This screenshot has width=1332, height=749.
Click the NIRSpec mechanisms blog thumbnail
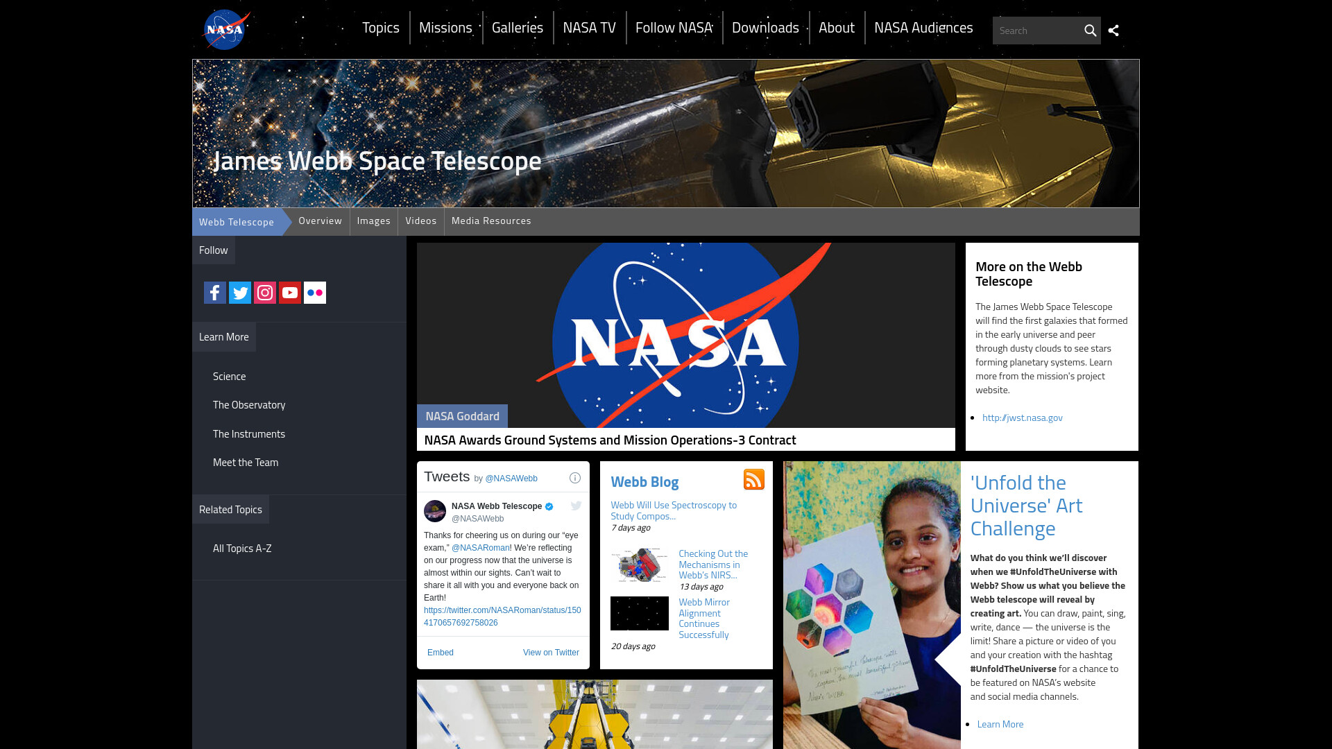(x=640, y=565)
